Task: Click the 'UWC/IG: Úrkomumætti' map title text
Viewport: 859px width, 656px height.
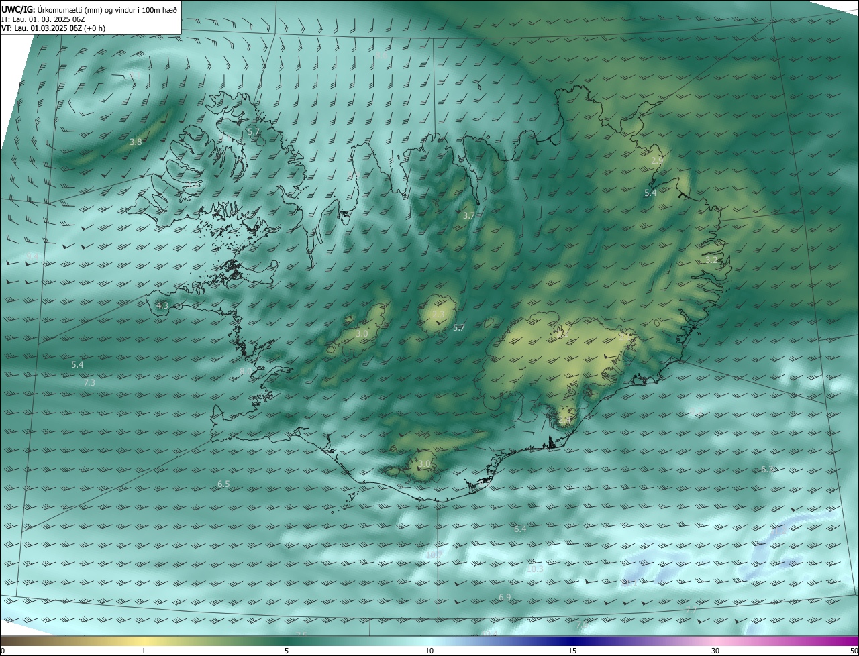Action: [89, 9]
